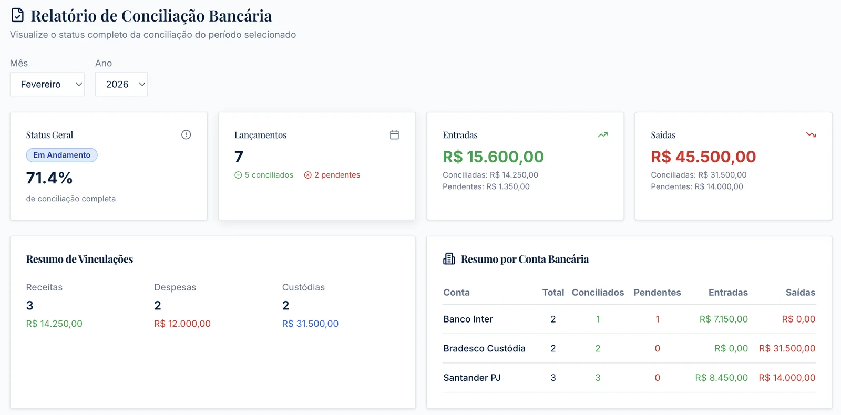Click the x icon beside 2 pendentes
The image size is (841, 415).
pyautogui.click(x=308, y=175)
